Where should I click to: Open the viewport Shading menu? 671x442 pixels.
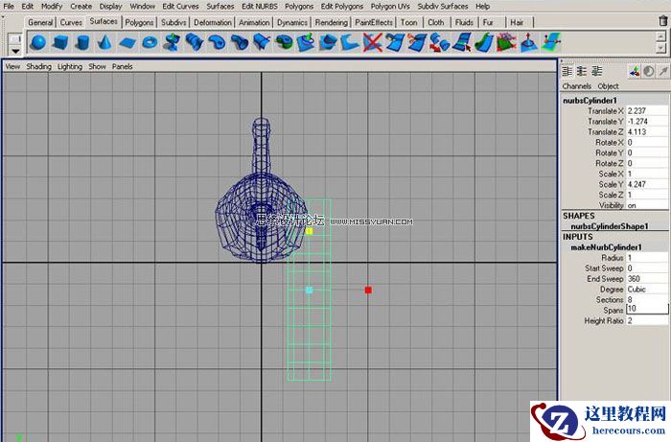click(38, 66)
